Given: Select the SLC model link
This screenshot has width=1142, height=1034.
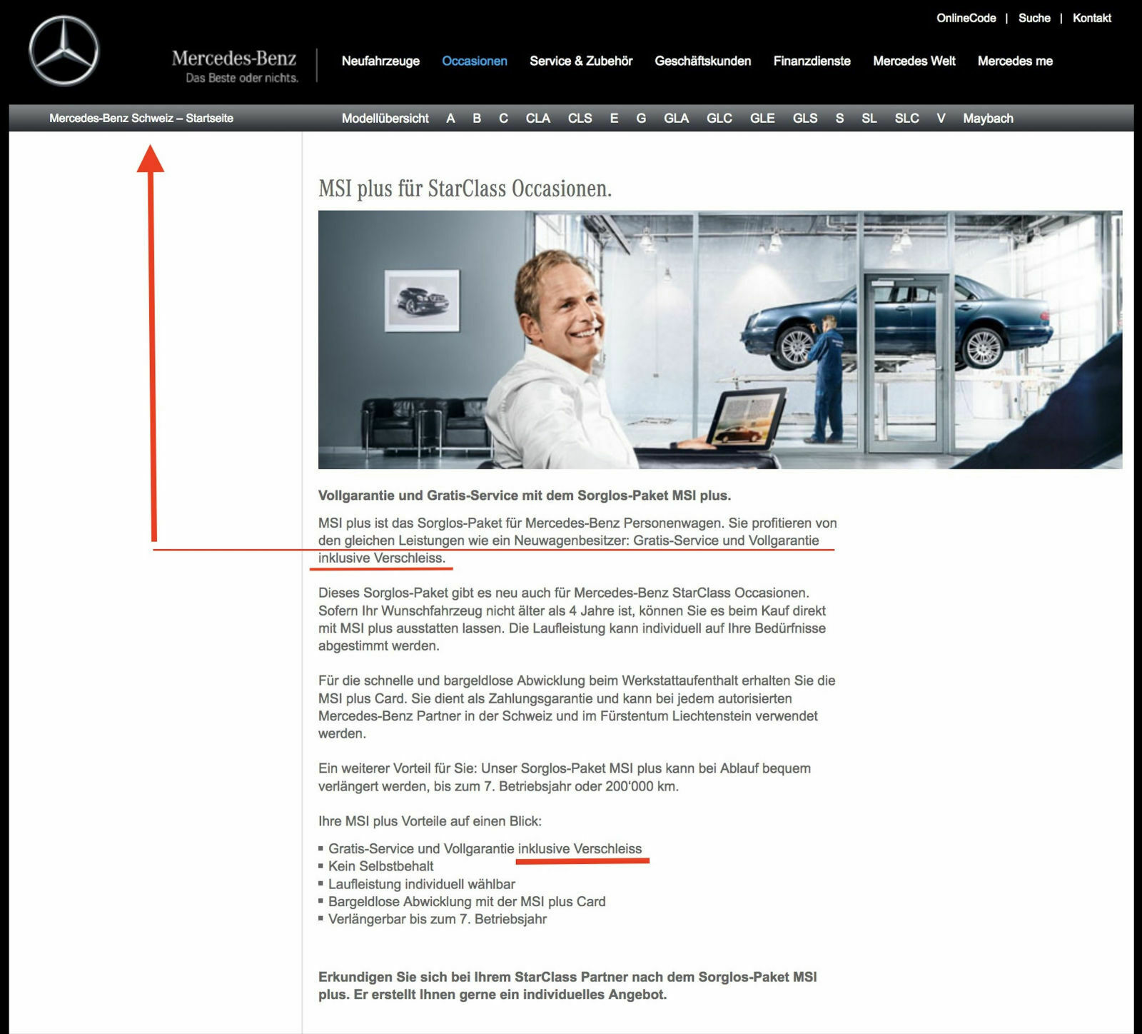Looking at the screenshot, I should coord(907,119).
